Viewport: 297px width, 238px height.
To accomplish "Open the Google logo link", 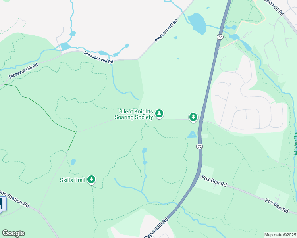I will coord(13,233).
